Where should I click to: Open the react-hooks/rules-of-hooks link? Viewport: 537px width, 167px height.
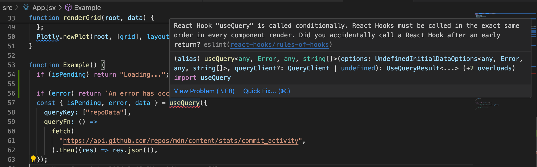[280, 45]
